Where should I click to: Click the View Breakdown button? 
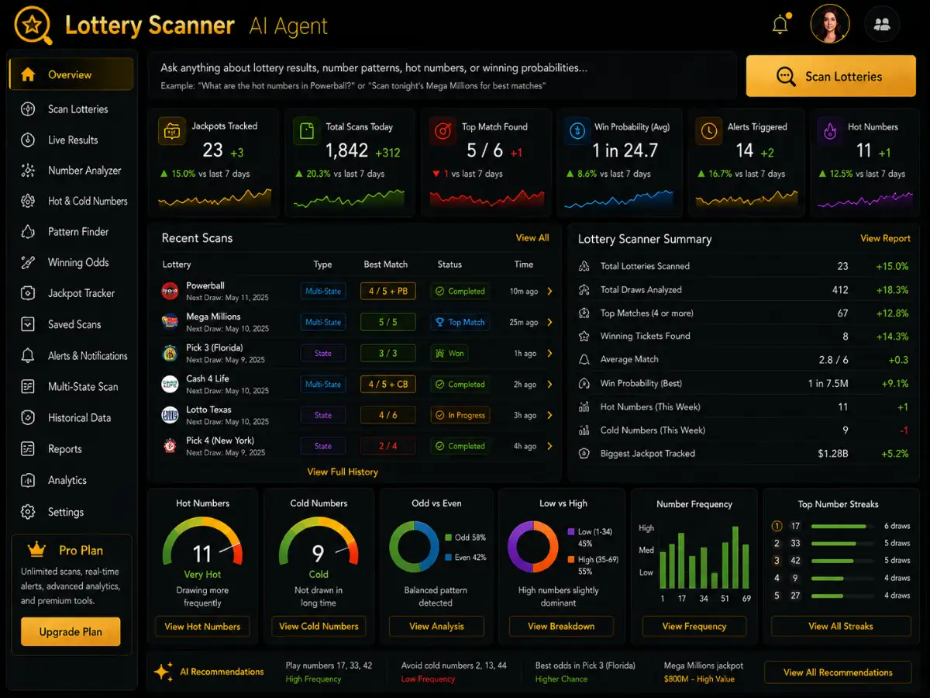coord(561,627)
